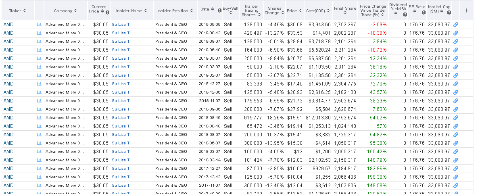
Task: Click link icon in the 2019-02-07 row
Action: pyautogui.click(x=456, y=75)
